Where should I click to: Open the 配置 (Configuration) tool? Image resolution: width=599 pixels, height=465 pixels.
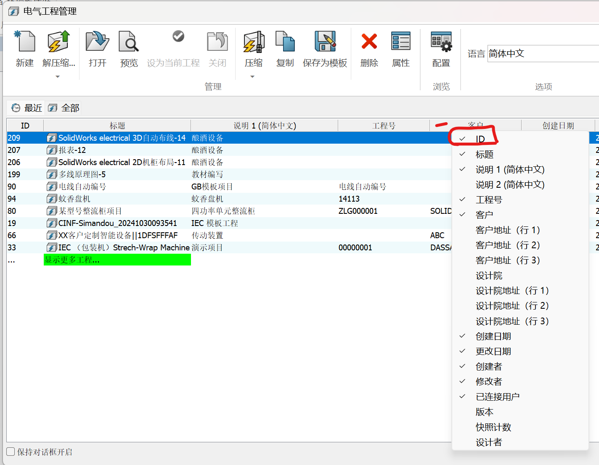(x=441, y=42)
